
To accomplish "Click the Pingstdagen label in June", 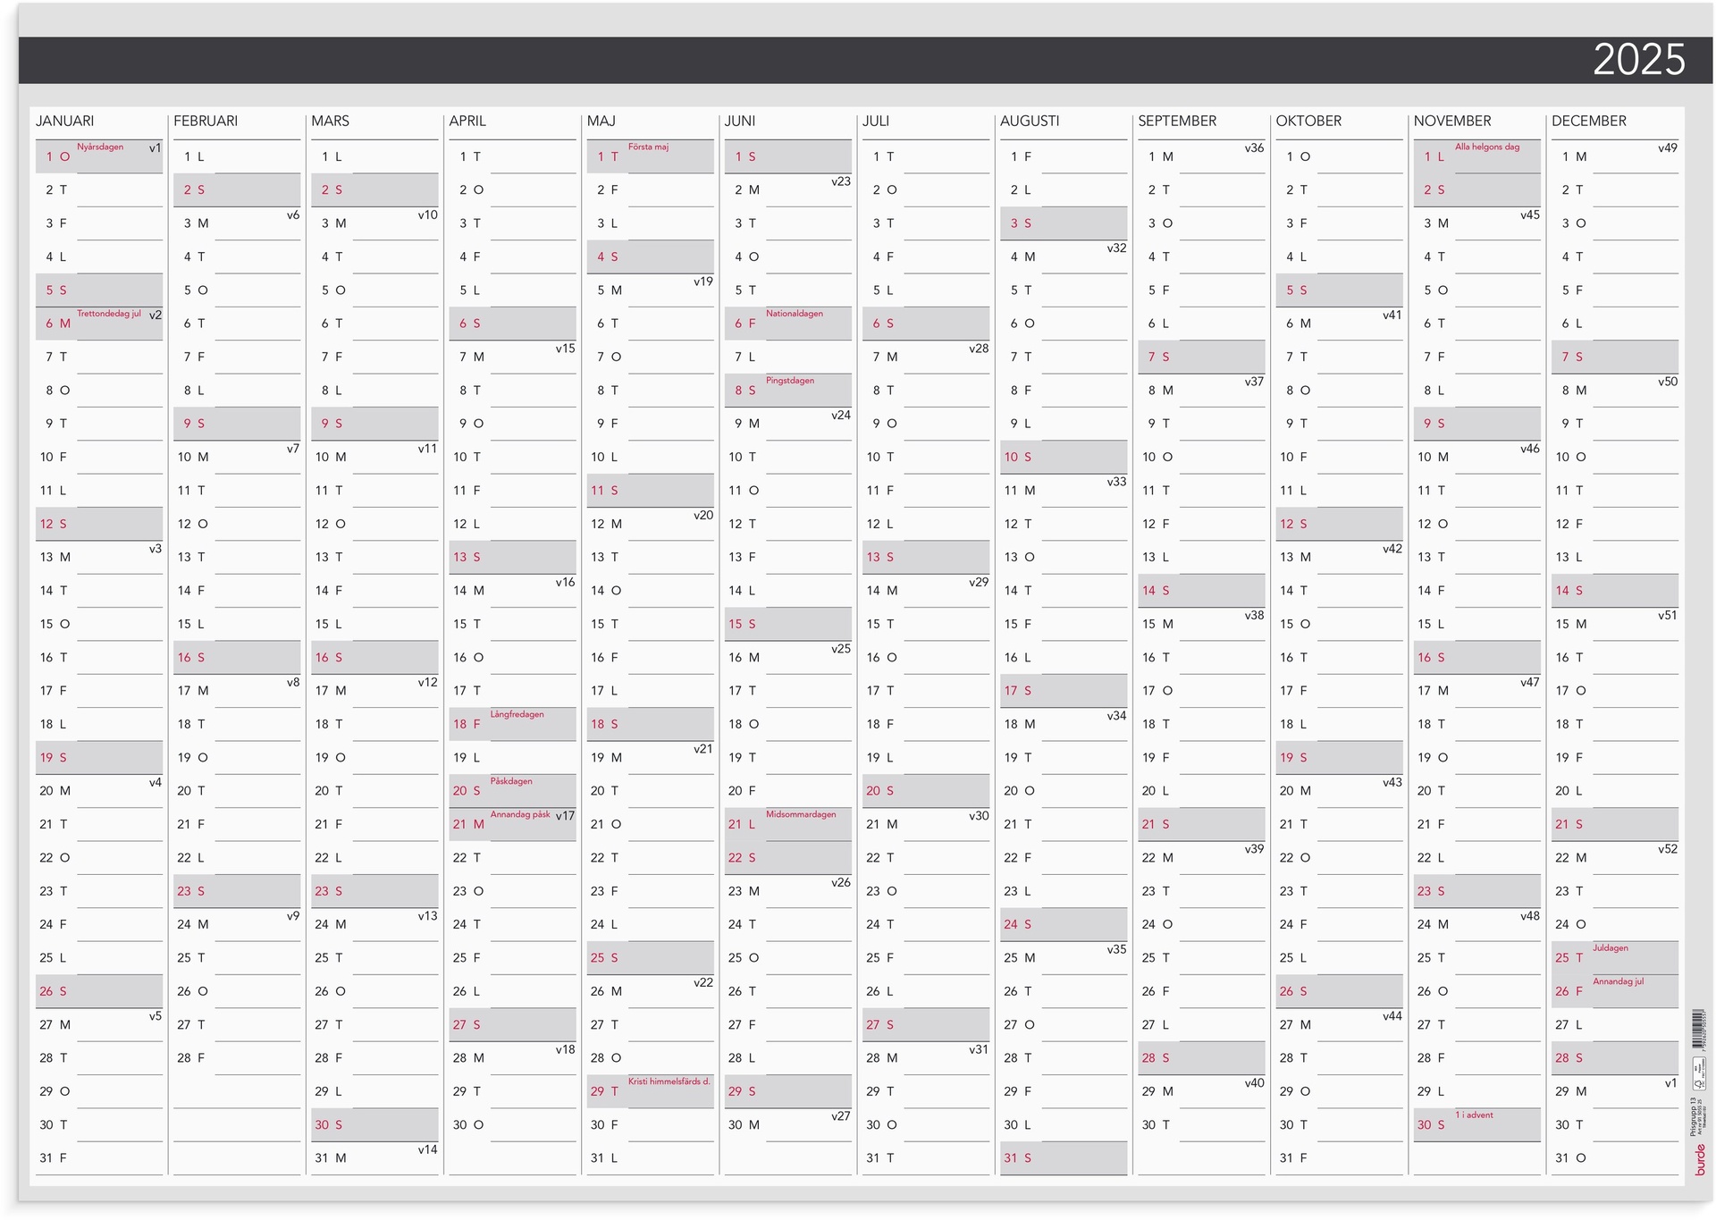I will (x=789, y=381).
